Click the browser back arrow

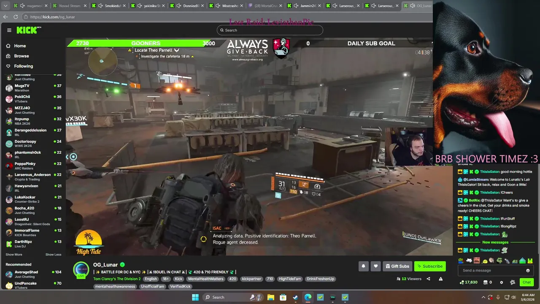[5, 17]
